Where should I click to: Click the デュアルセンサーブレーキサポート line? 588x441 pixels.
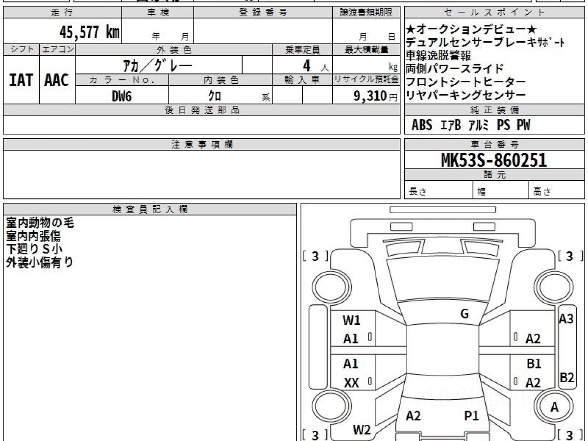click(486, 43)
